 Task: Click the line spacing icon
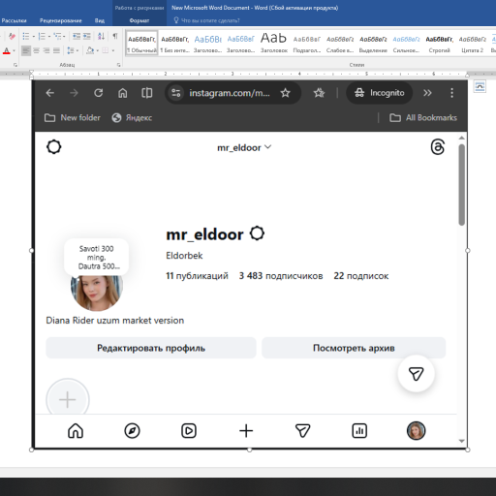coord(70,50)
